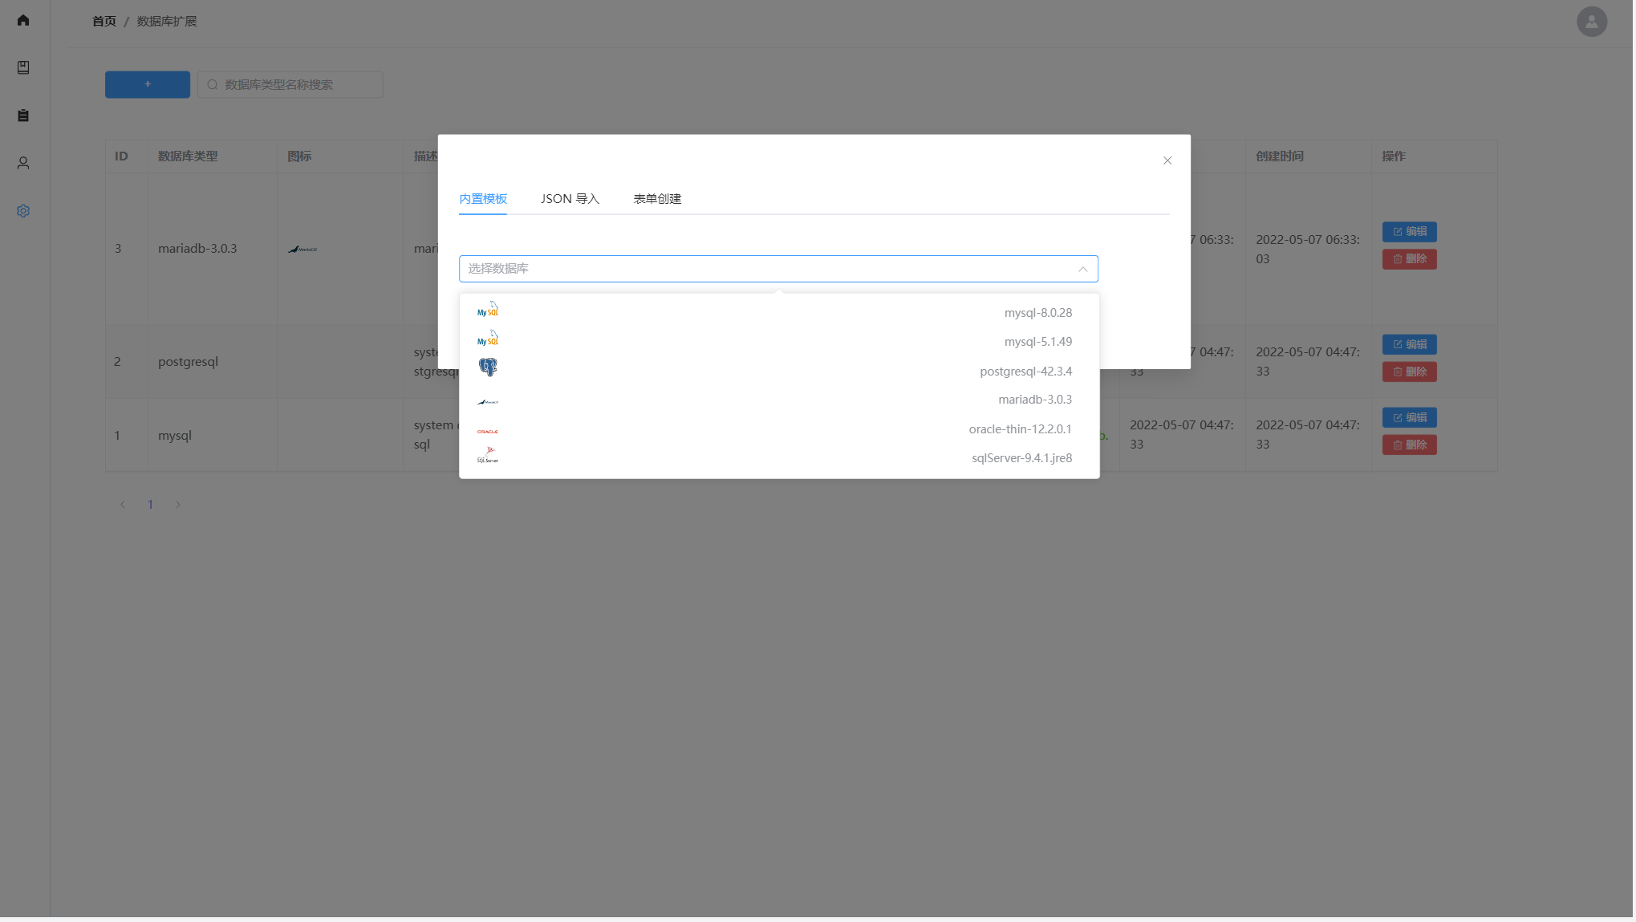Click the clipboard icon in sidebar
Image resolution: width=1636 pixels, height=922 pixels.
pos(23,116)
